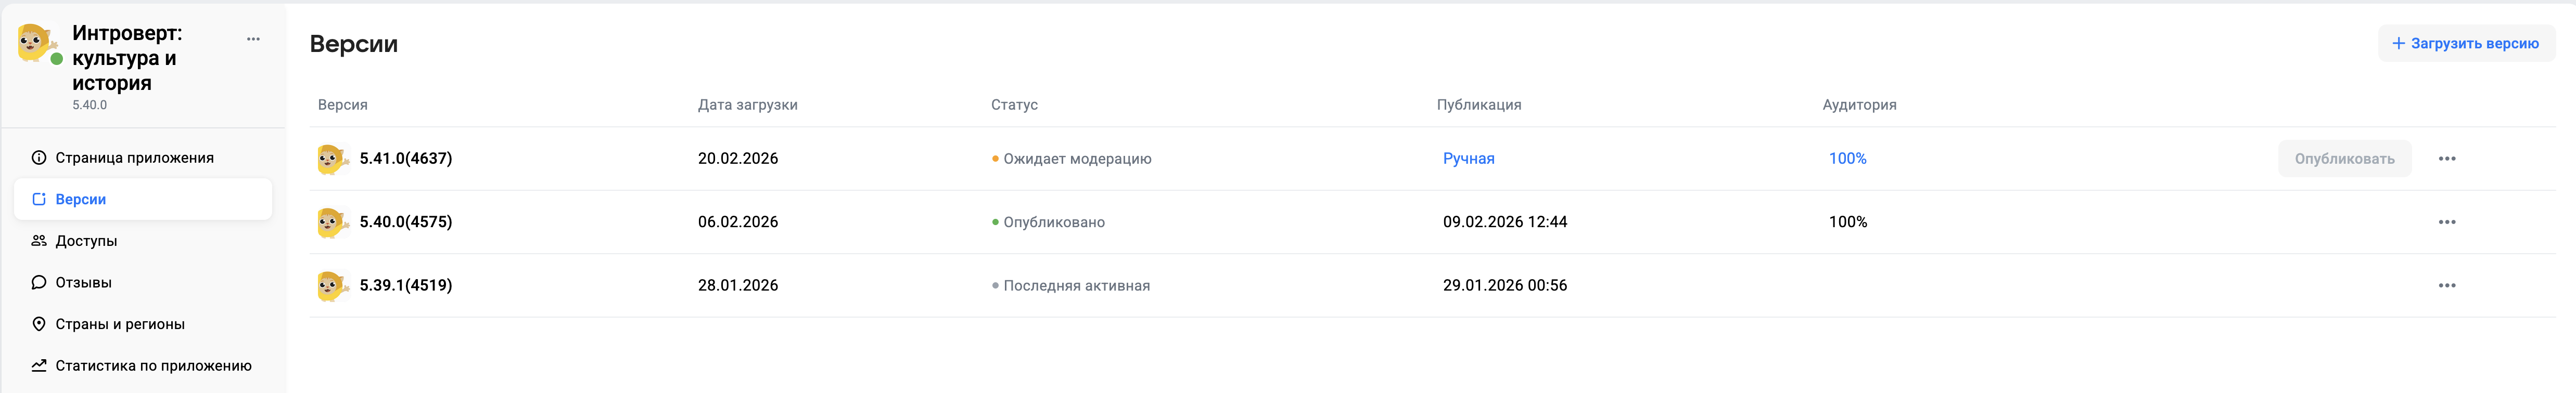Open Страны и регионы settings

pyautogui.click(x=120, y=324)
